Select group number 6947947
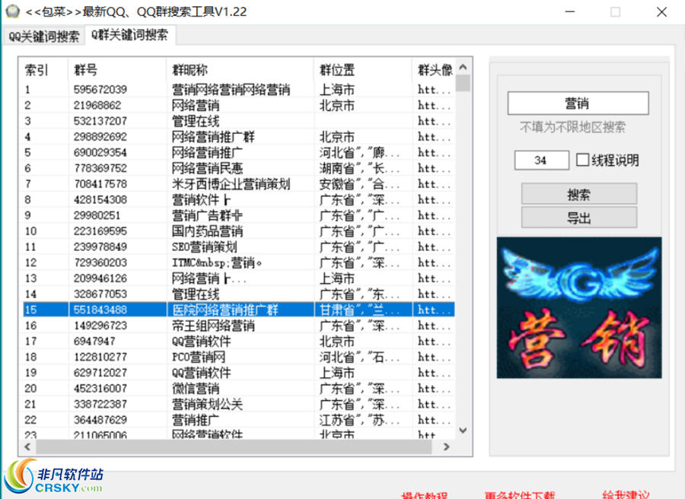The image size is (685, 499). coord(238,341)
